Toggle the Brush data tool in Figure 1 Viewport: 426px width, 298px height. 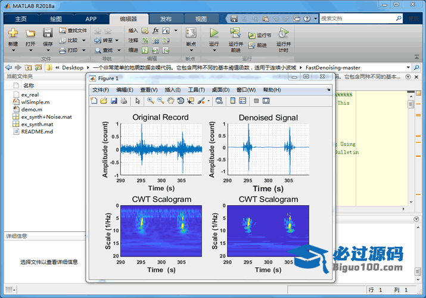(x=201, y=101)
